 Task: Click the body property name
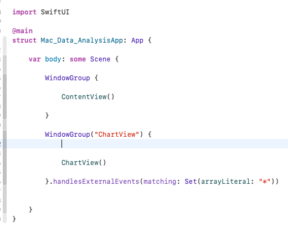coord(53,59)
